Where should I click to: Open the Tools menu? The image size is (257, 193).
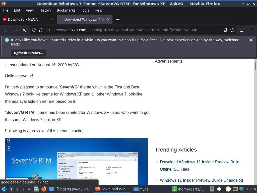[x=85, y=10]
